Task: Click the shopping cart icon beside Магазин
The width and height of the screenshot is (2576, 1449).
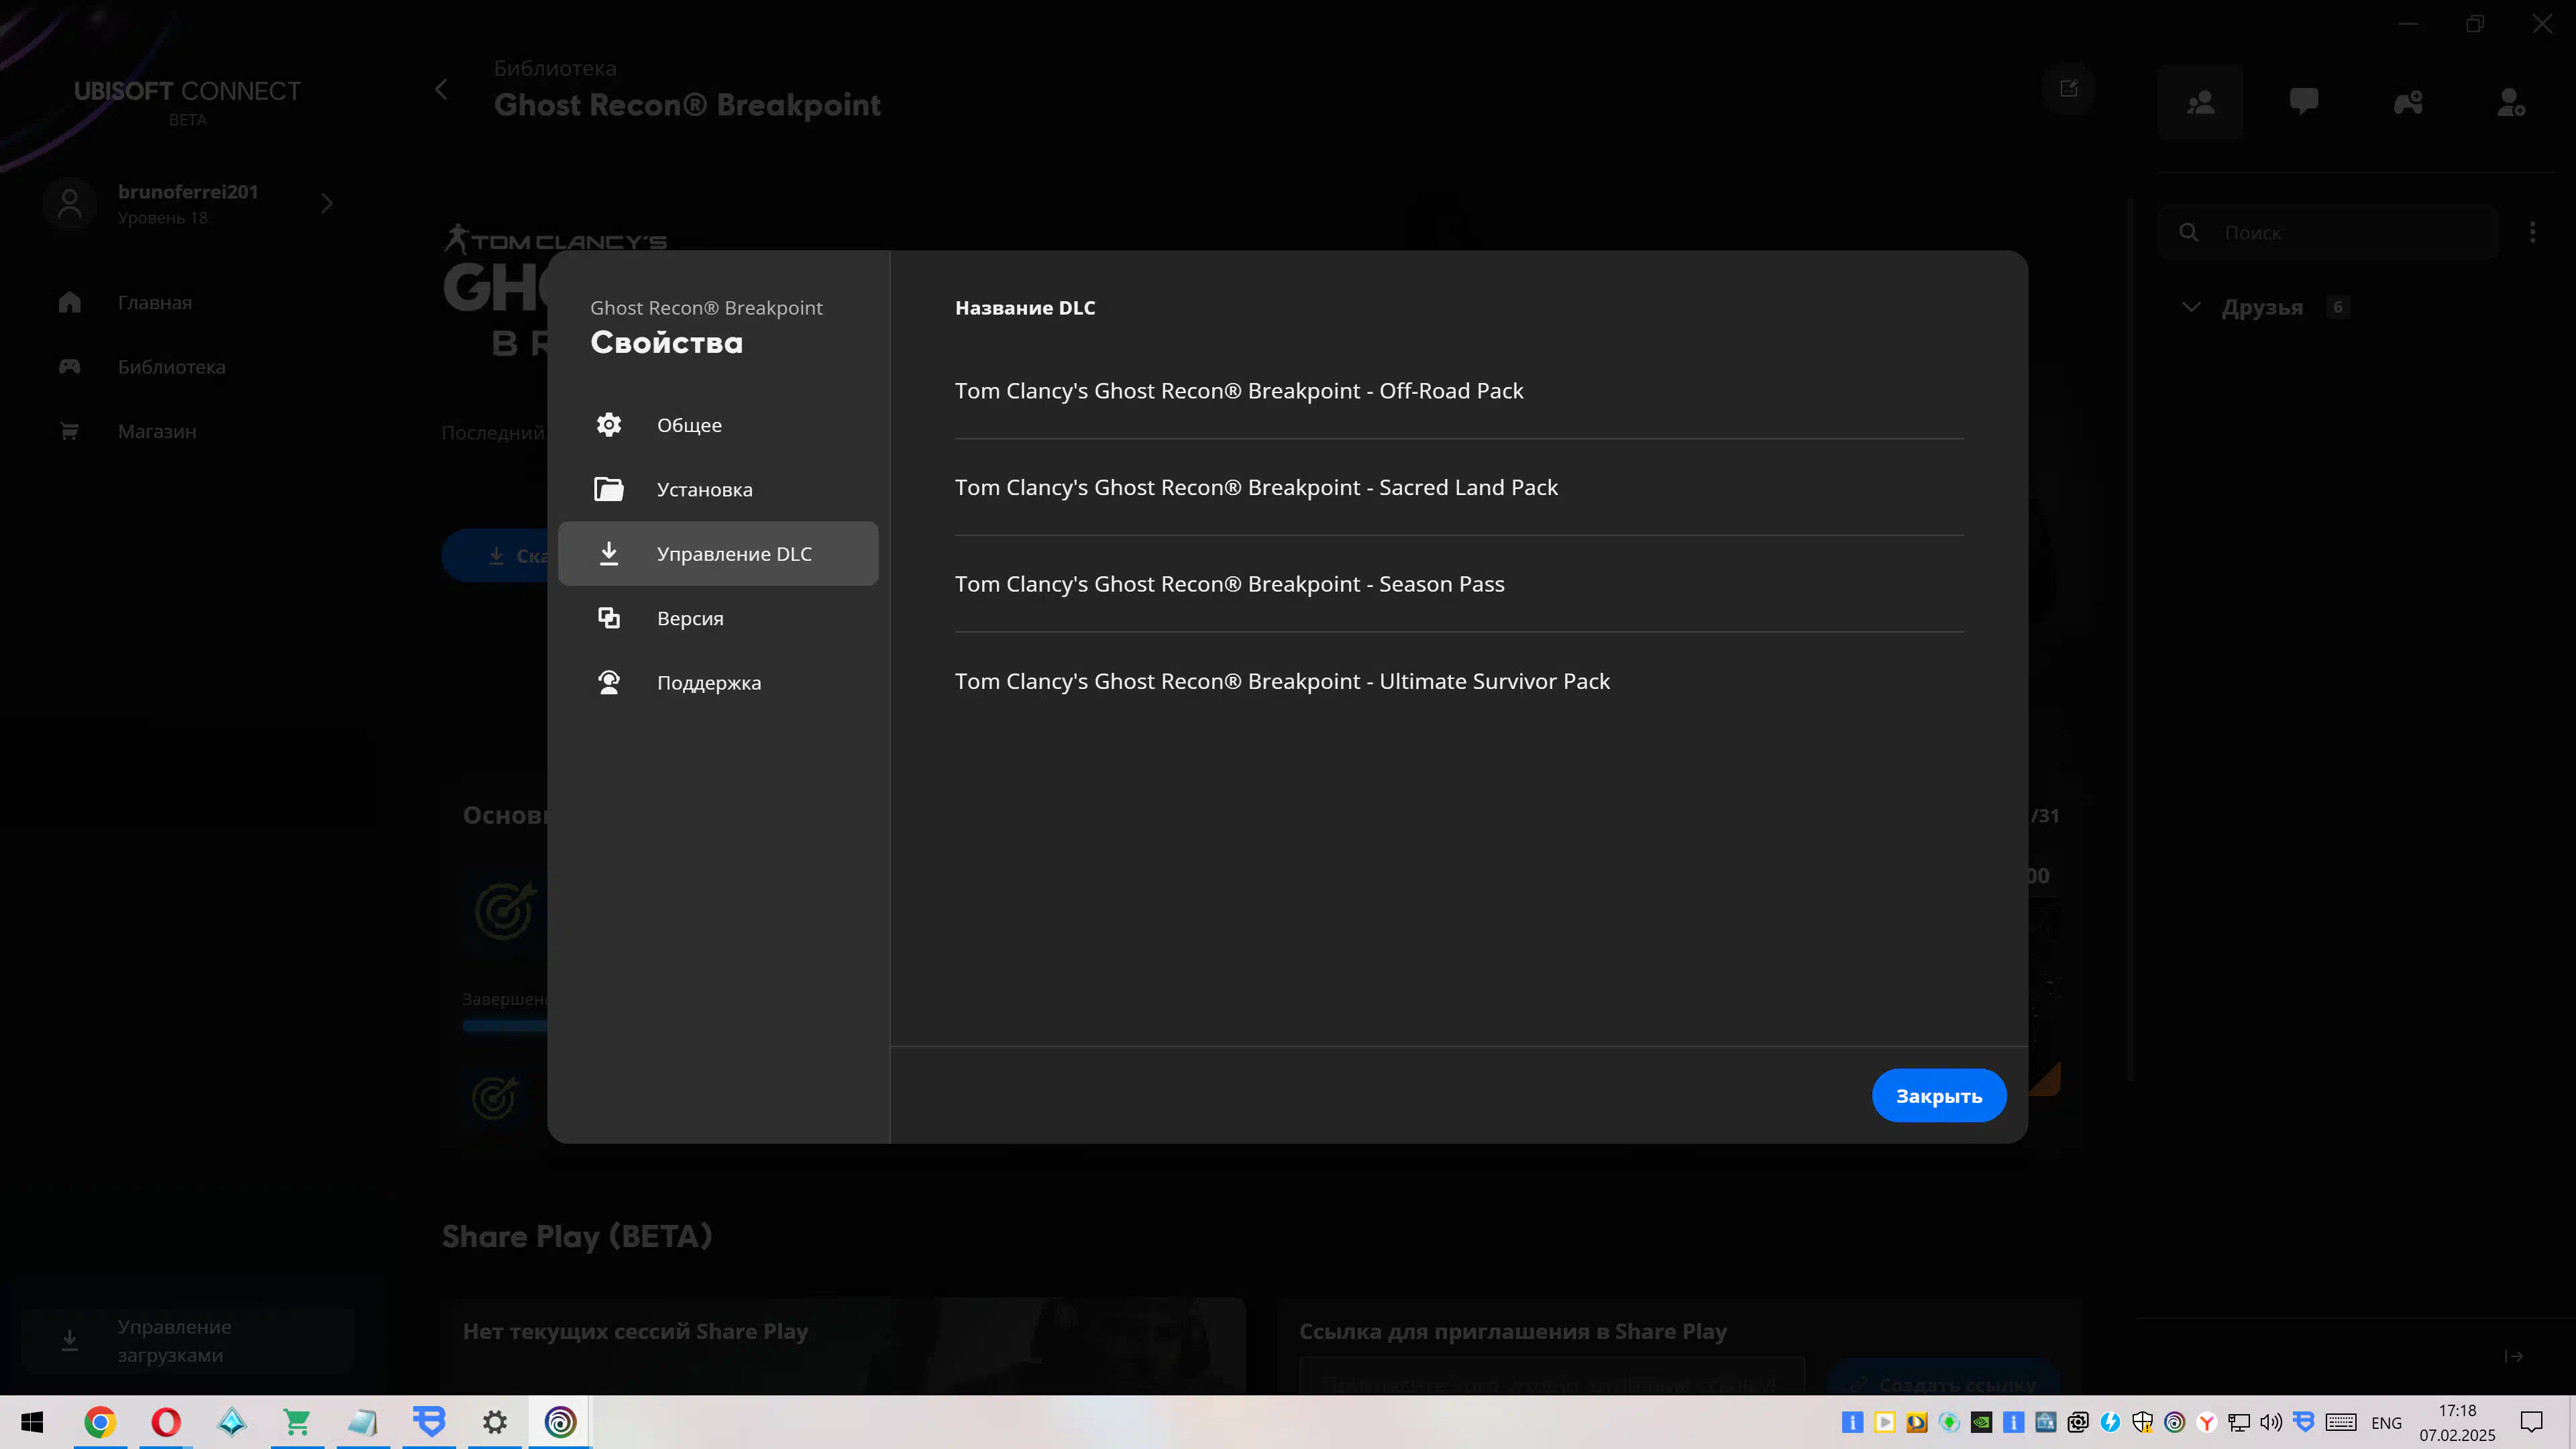Action: [69, 431]
